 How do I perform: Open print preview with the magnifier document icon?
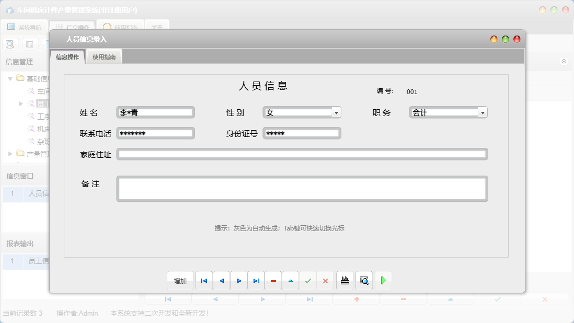tap(364, 281)
